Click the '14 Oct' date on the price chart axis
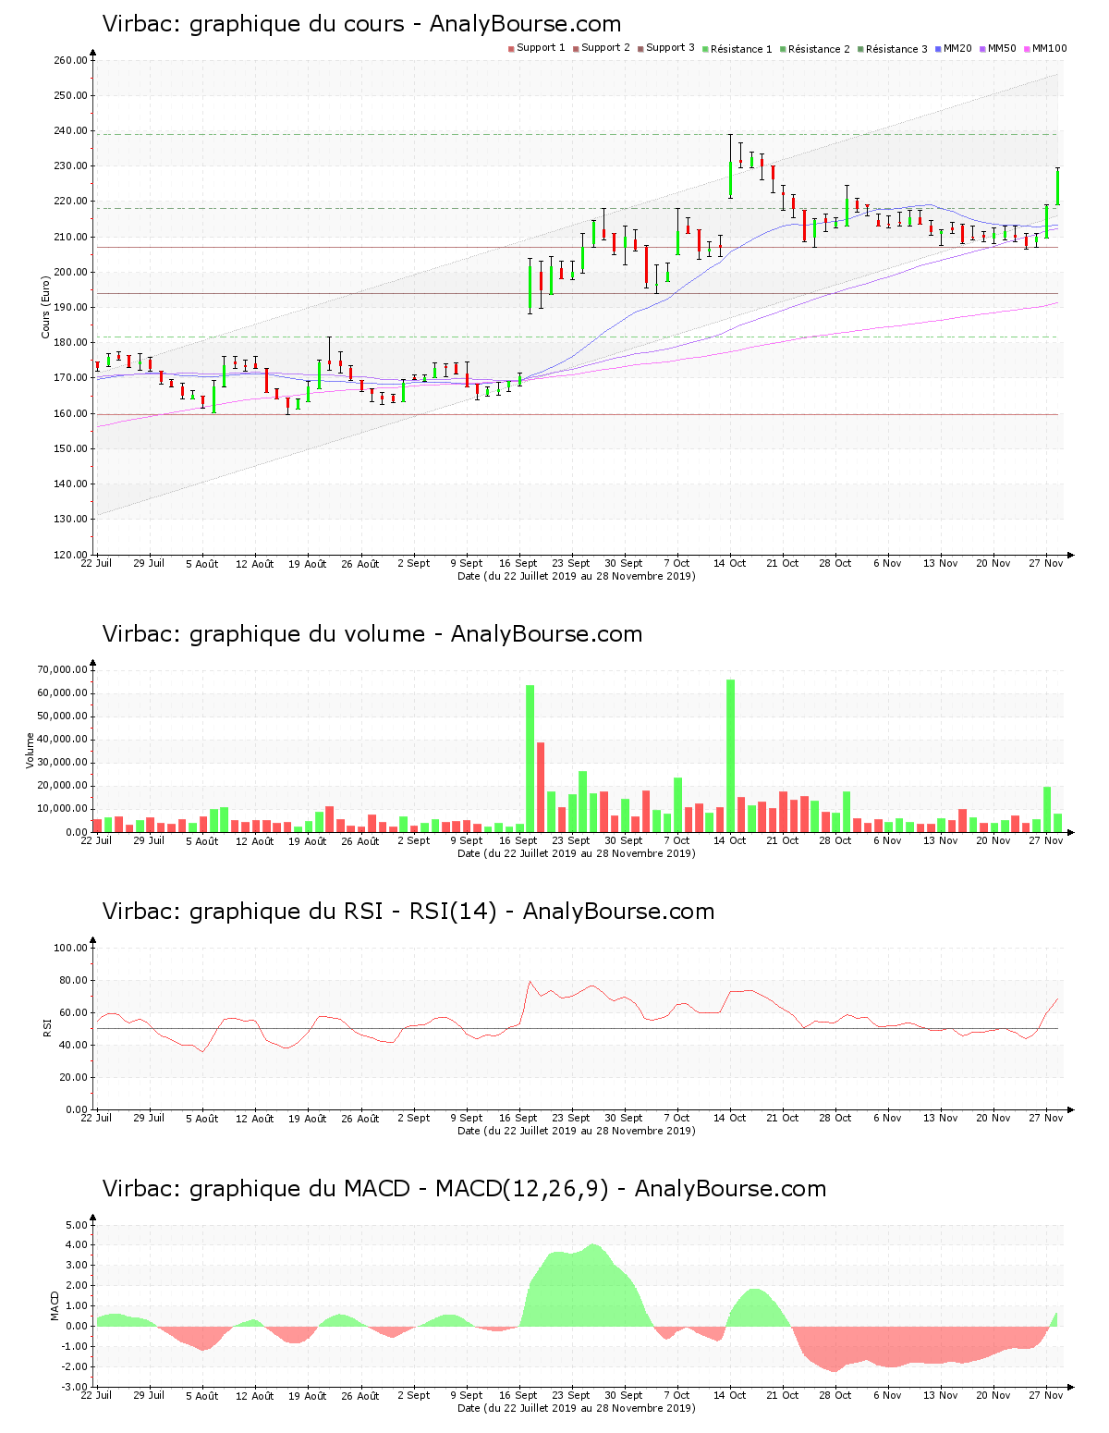This screenshot has width=1109, height=1433. 730,563
